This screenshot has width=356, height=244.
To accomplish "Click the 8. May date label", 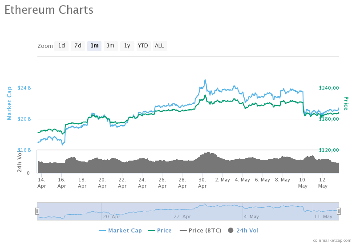I will coord(283,180).
